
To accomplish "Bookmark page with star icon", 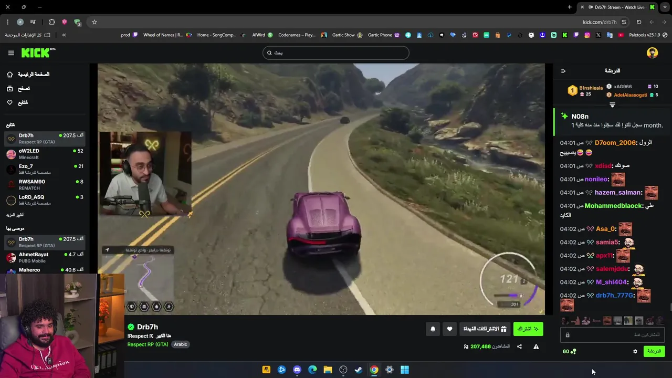I will (x=94, y=22).
